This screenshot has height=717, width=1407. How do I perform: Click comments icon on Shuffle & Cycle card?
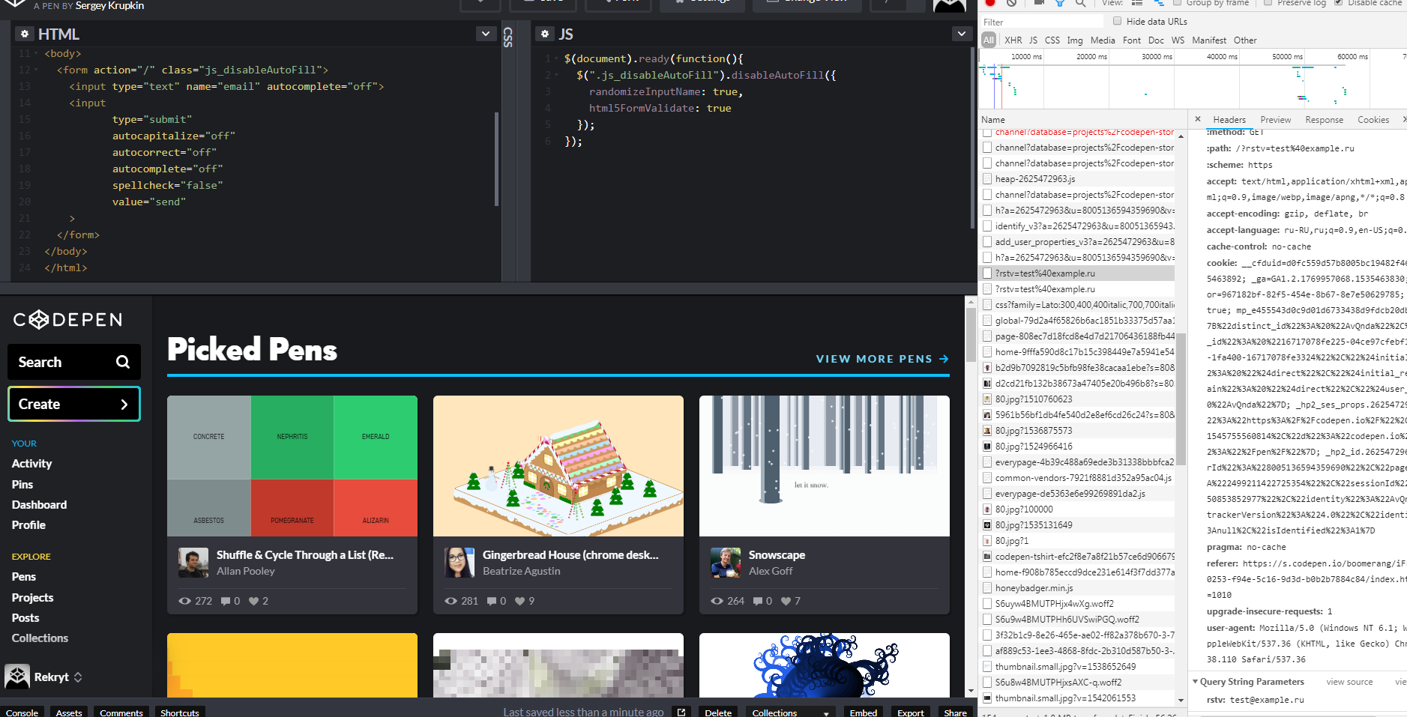pos(226,601)
